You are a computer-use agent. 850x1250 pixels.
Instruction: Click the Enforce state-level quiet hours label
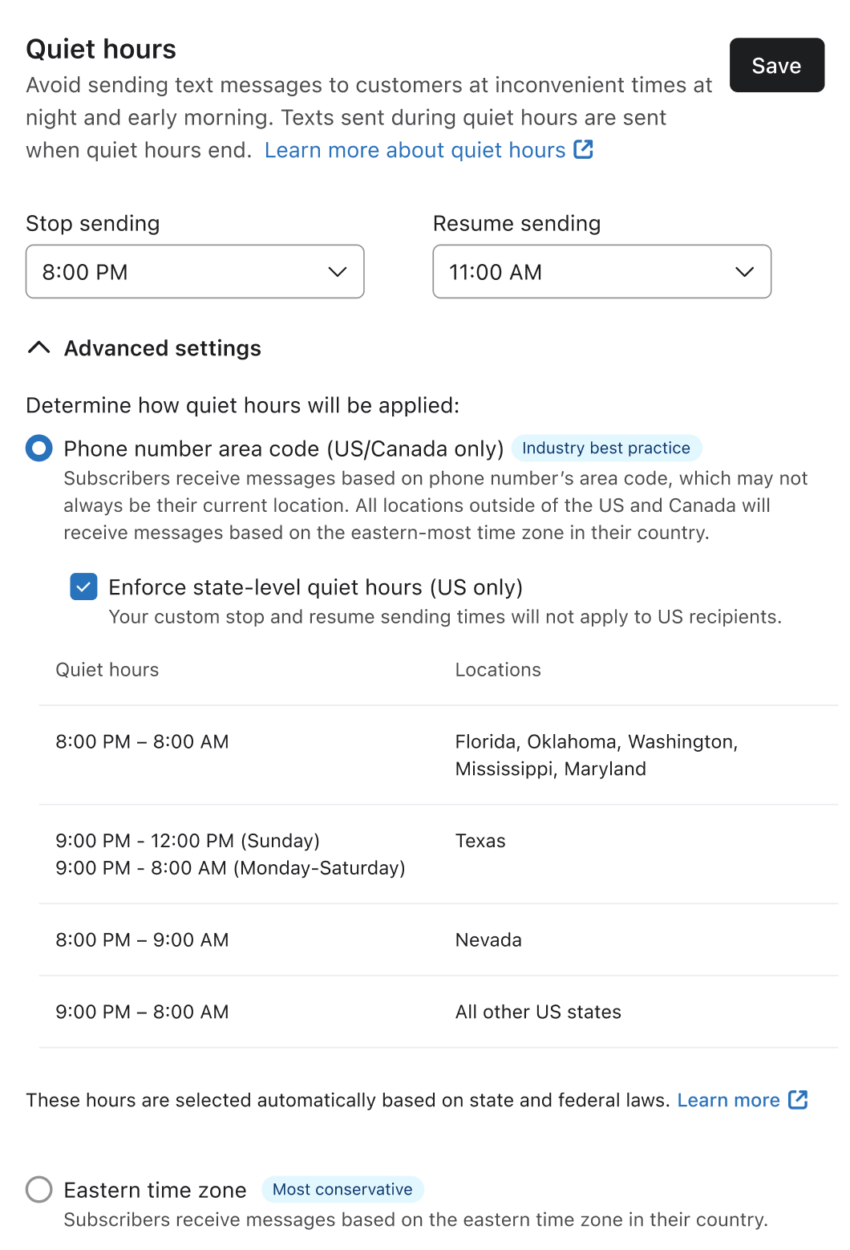tap(315, 587)
